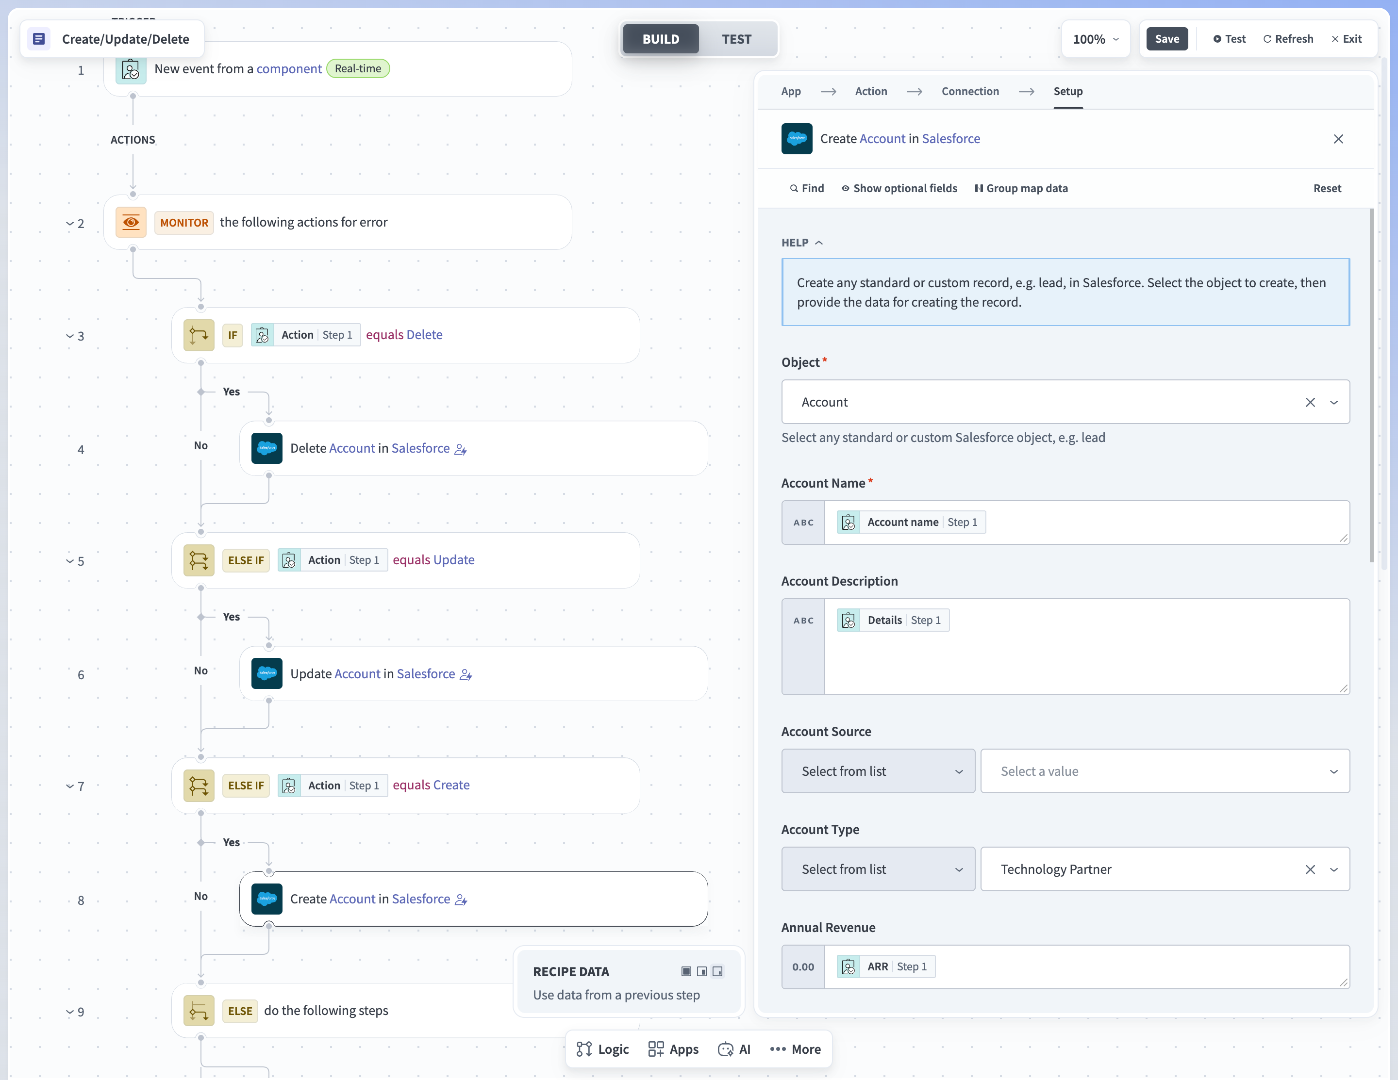This screenshot has height=1080, width=1398.
Task: Click Find in the setup panel
Action: [807, 188]
